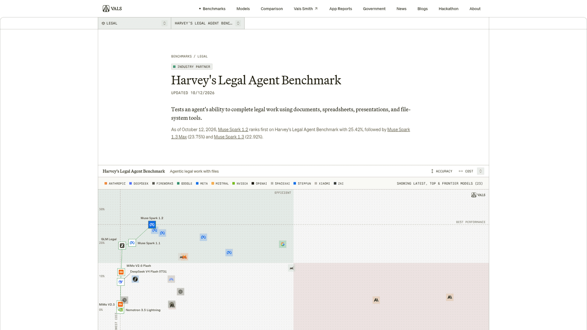Select the Muse Spark 1.1 data point icon
This screenshot has height=330, width=587.
pos(132,243)
